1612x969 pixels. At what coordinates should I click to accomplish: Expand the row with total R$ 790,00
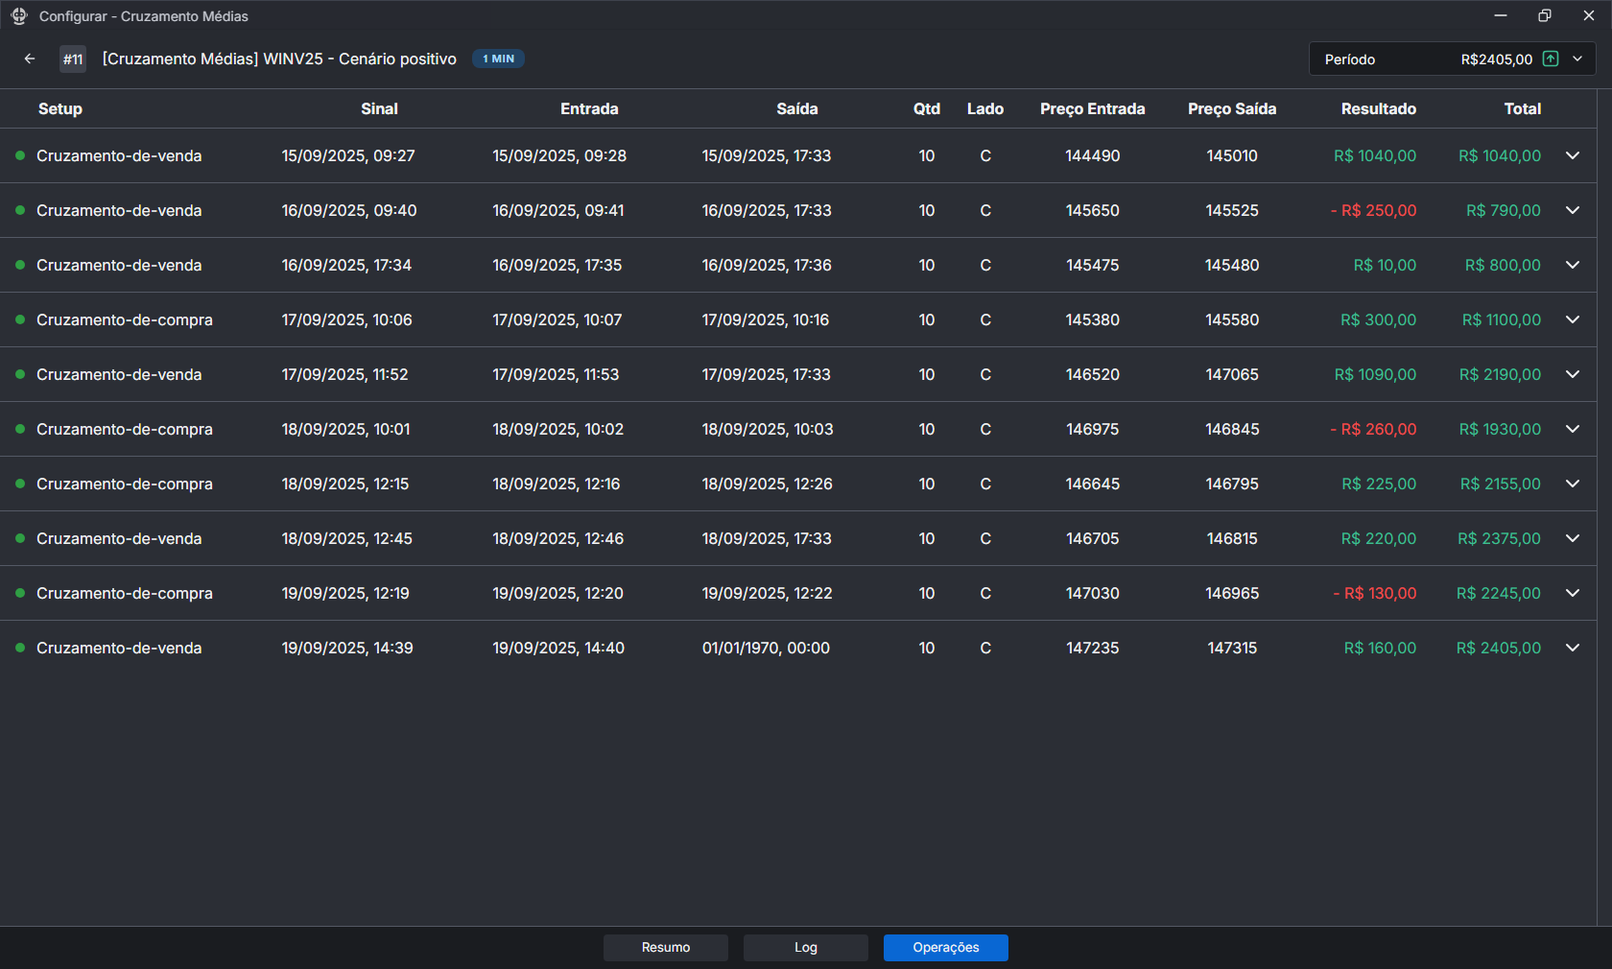coord(1572,210)
